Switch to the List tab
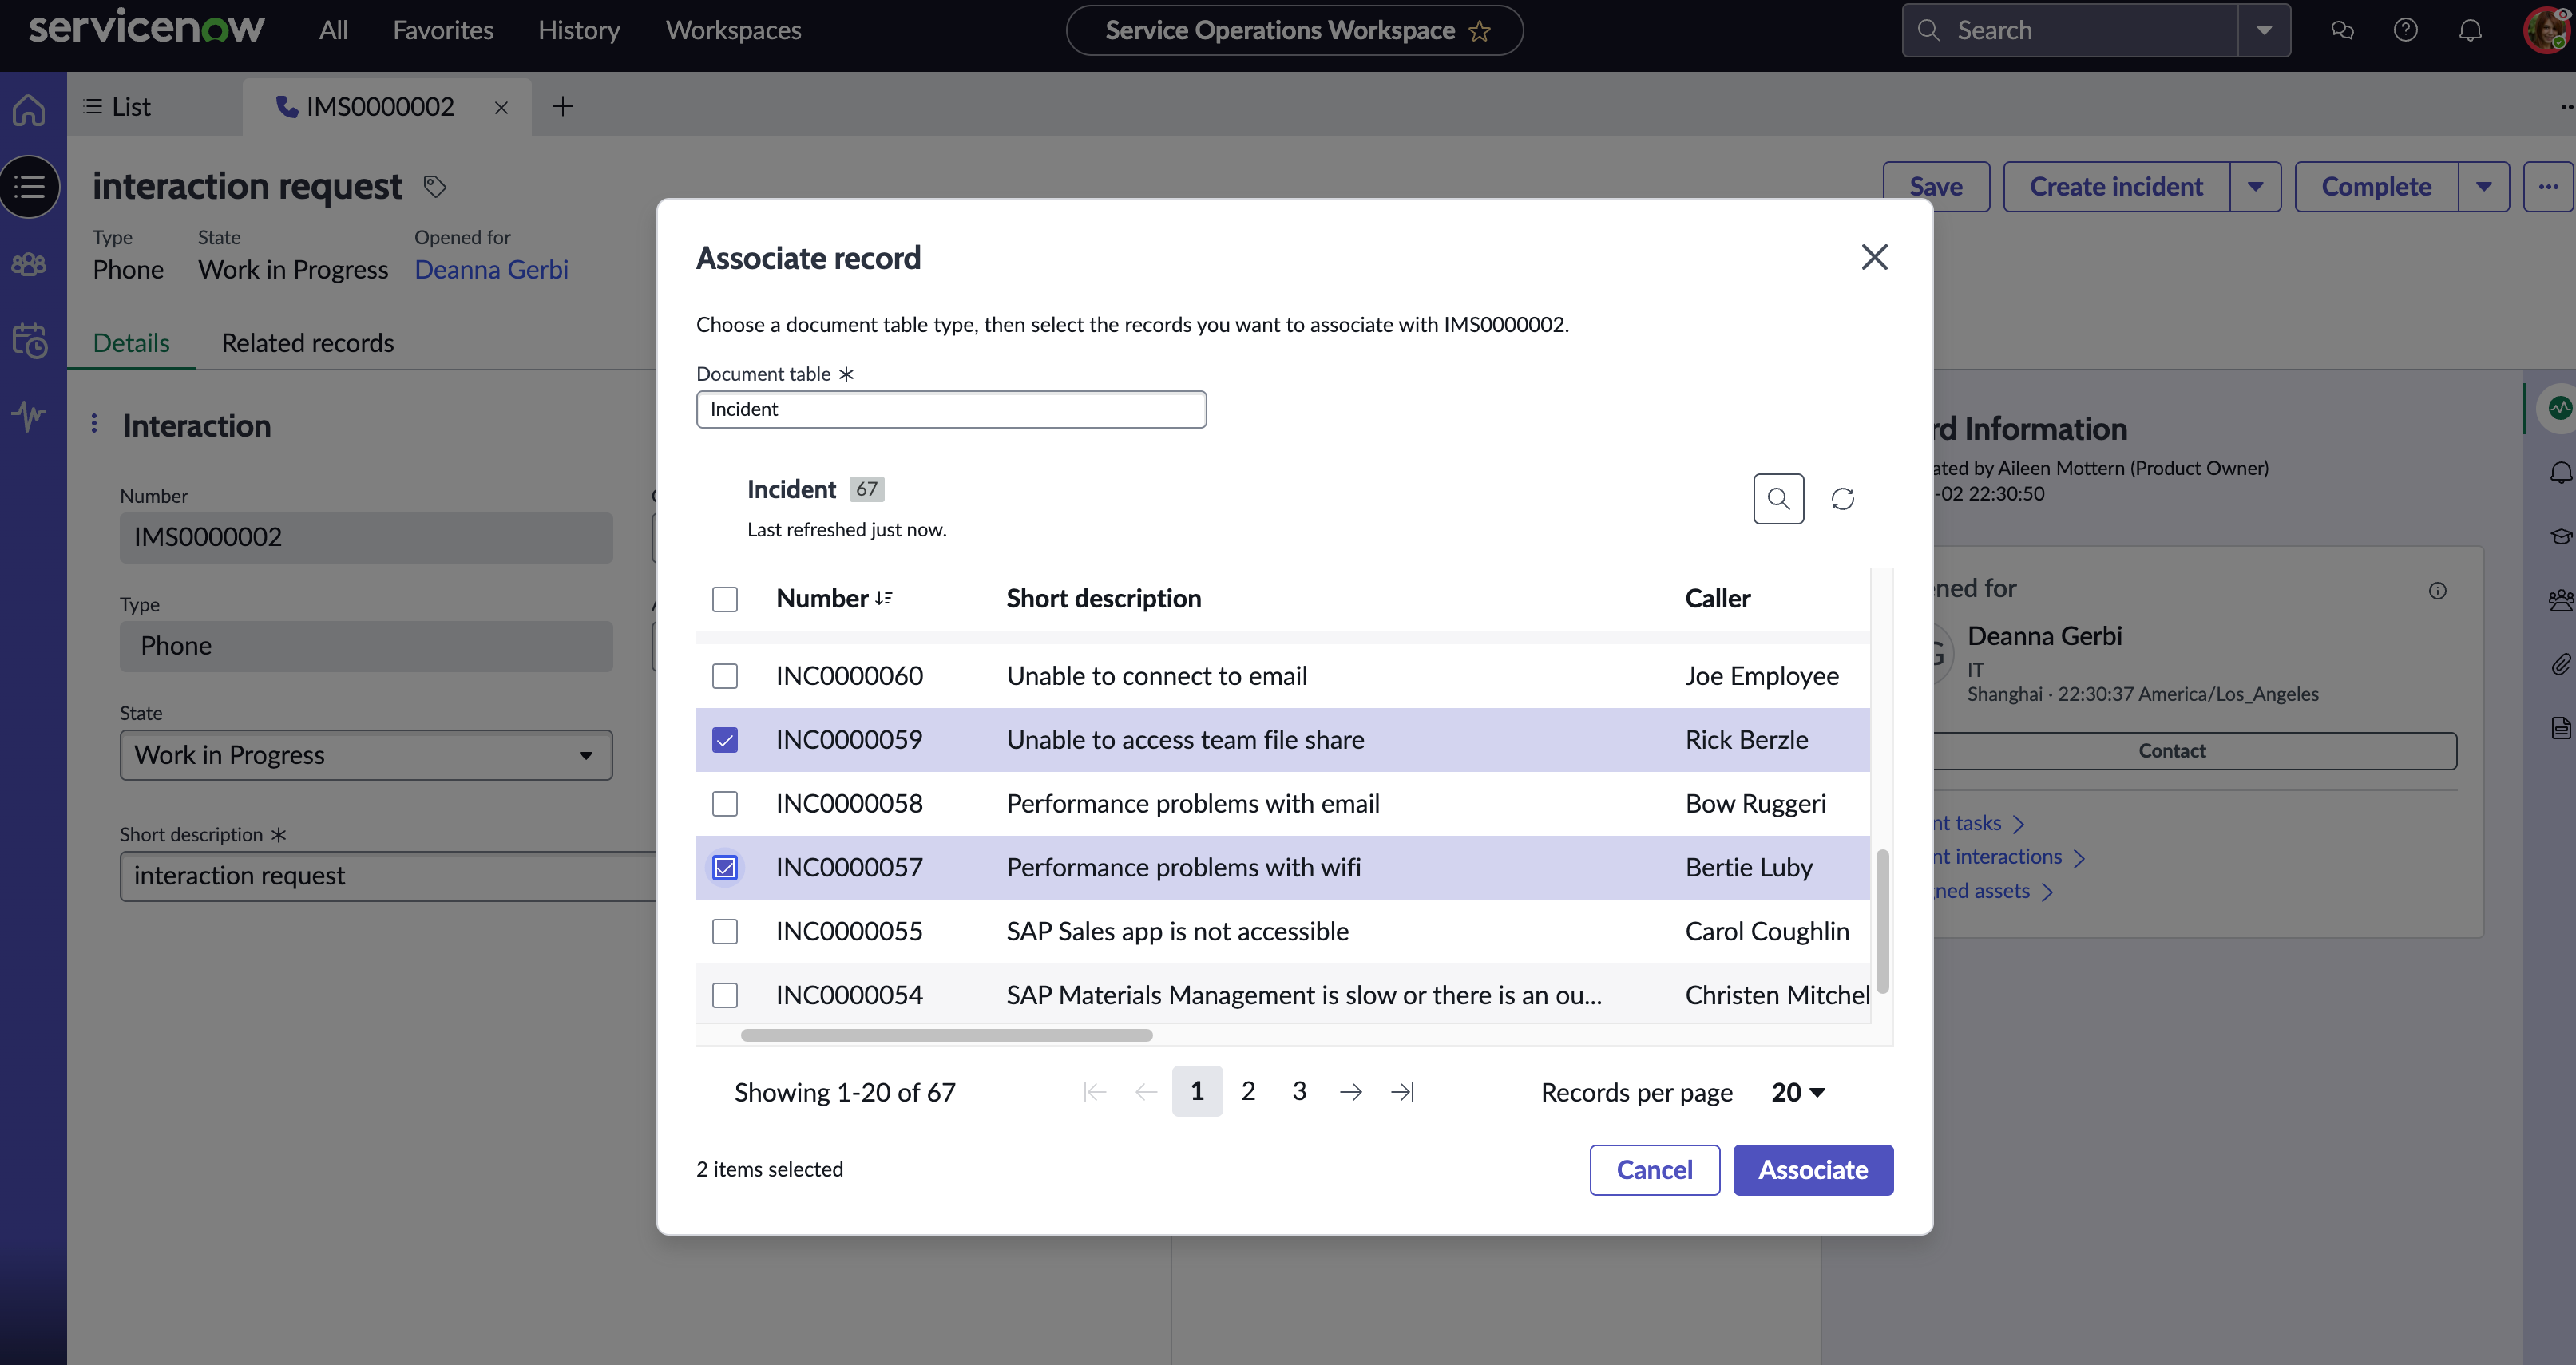 pyautogui.click(x=117, y=107)
